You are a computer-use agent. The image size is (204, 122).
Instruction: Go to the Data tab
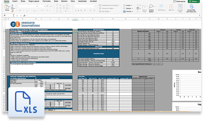pyautogui.click(x=56, y=1)
